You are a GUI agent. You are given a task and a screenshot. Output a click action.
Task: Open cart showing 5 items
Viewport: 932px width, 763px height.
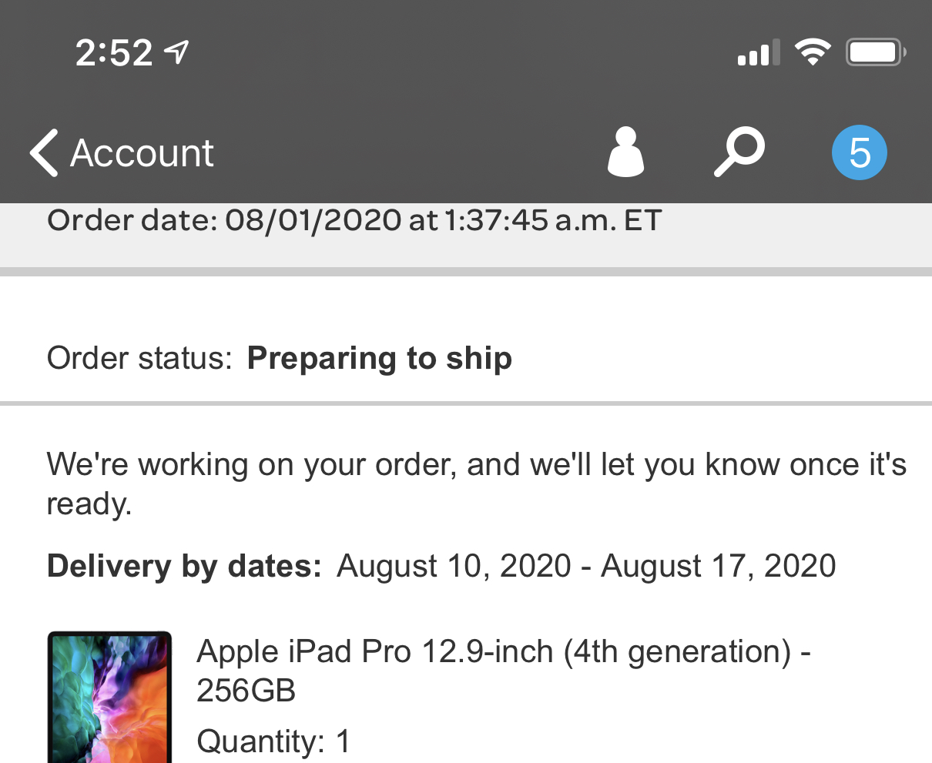[859, 152]
